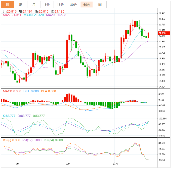
Task: Select the 日 (daily) timeframe tab
Action: pyautogui.click(x=7, y=5)
